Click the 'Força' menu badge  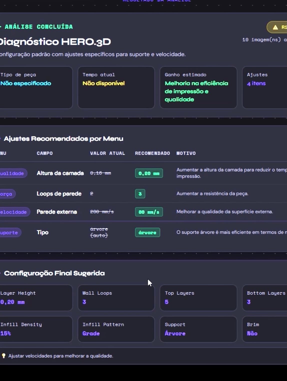7,194
